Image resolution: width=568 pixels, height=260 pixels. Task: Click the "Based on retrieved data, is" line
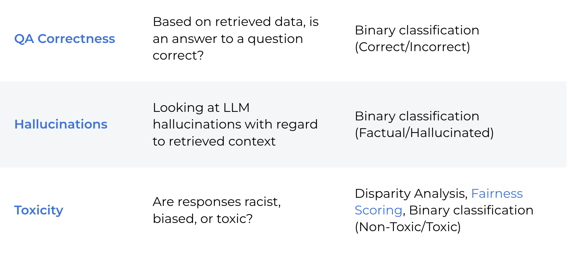coord(236,22)
